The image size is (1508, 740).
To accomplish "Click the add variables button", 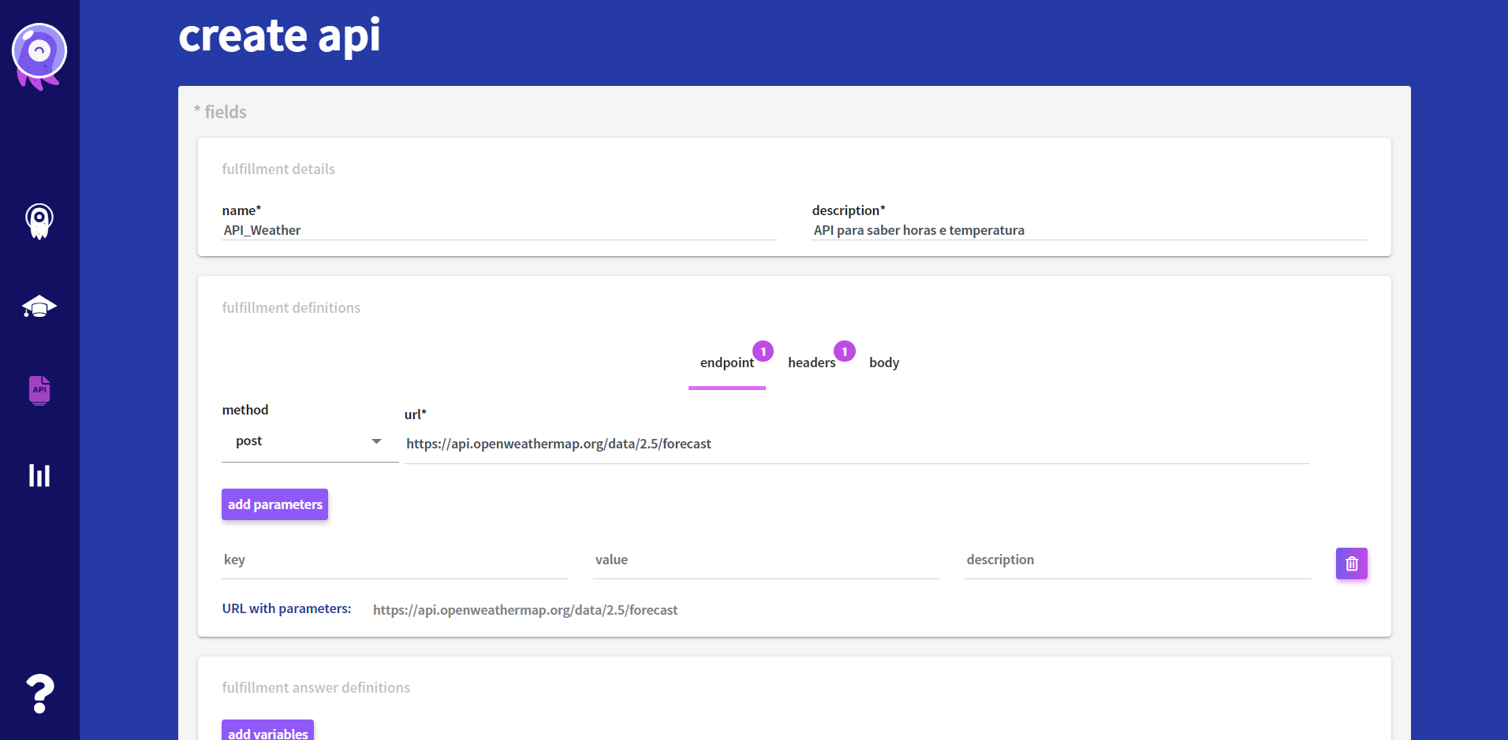I will 267,731.
